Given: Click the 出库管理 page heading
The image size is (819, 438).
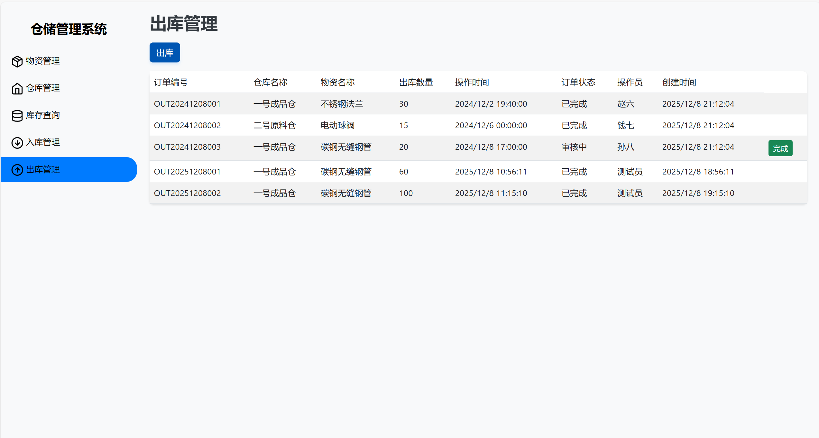Looking at the screenshot, I should (x=184, y=23).
